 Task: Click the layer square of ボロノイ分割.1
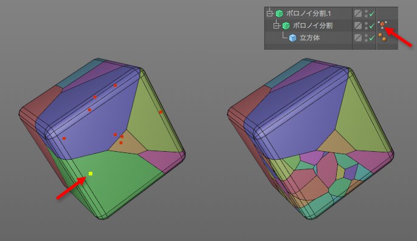point(358,13)
